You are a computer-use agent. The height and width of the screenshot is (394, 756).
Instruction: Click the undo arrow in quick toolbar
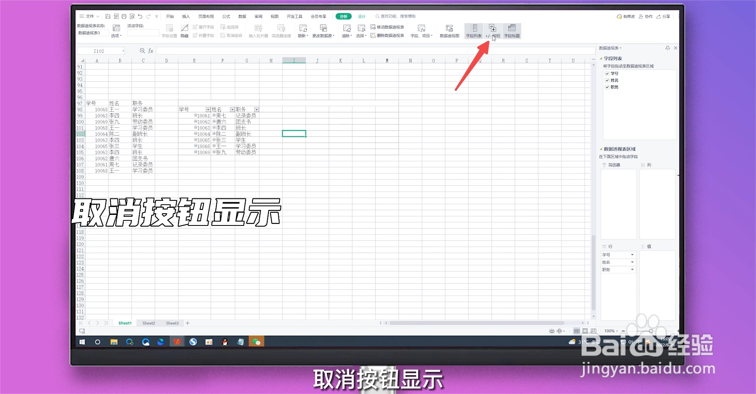[x=140, y=16]
